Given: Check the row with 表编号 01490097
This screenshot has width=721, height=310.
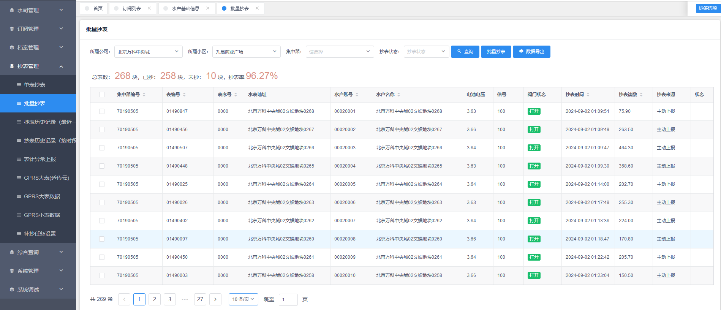Looking at the screenshot, I should (x=102, y=239).
